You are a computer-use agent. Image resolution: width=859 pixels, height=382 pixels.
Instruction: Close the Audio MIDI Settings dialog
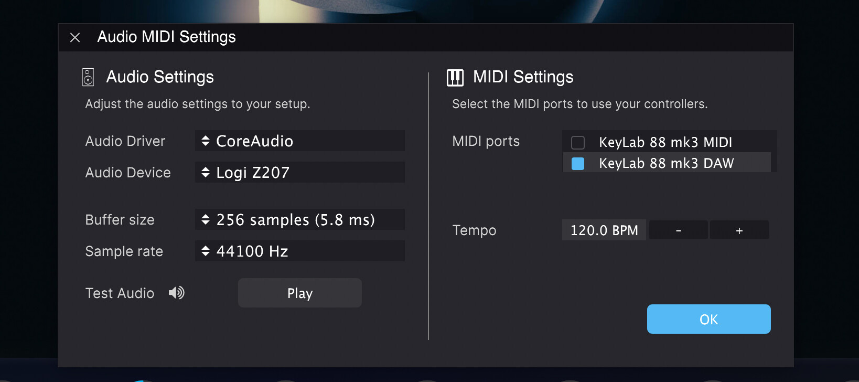point(75,37)
